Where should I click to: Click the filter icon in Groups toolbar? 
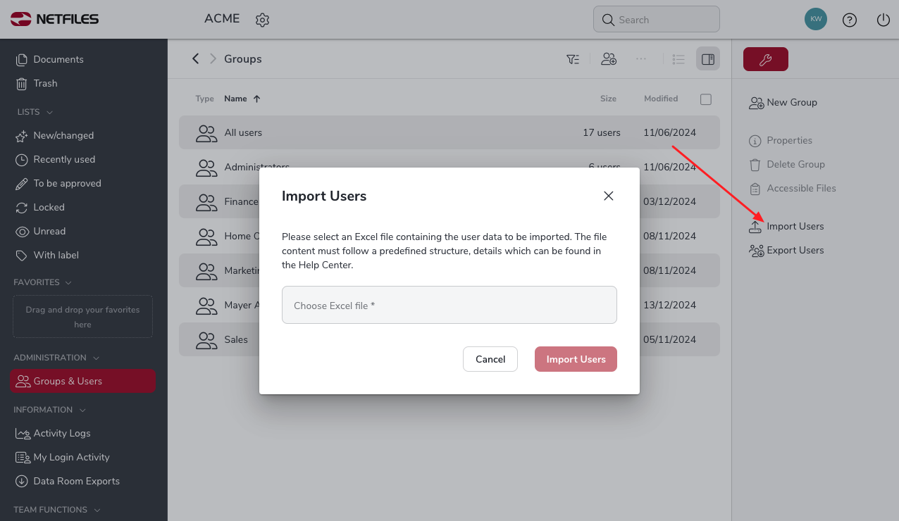(573, 59)
